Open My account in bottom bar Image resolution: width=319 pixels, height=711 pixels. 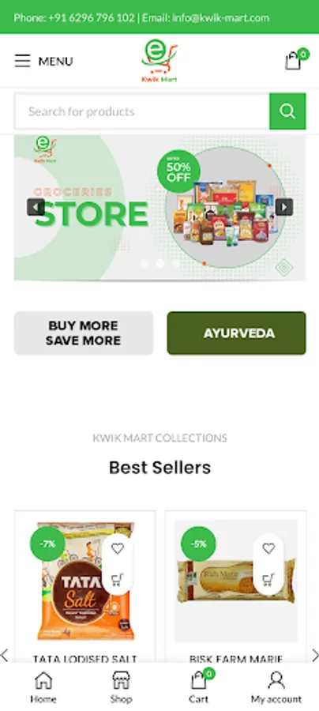click(276, 687)
